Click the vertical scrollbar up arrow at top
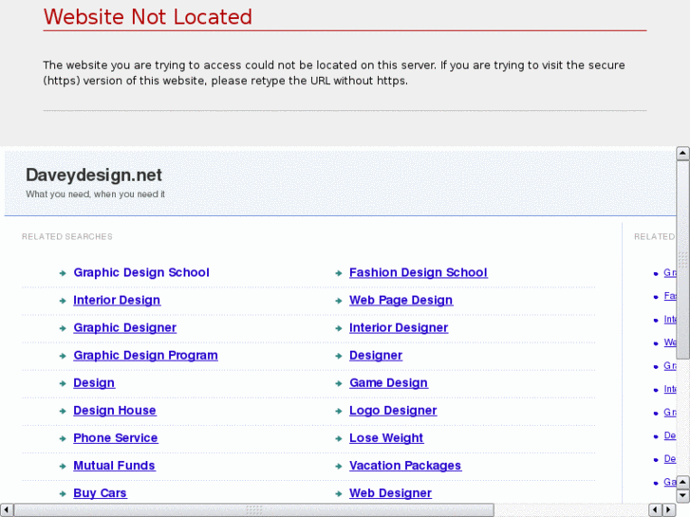 (682, 154)
